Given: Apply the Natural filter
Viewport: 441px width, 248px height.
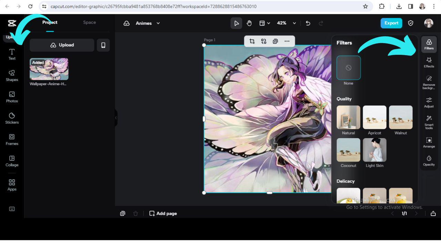Looking at the screenshot, I should (x=348, y=117).
